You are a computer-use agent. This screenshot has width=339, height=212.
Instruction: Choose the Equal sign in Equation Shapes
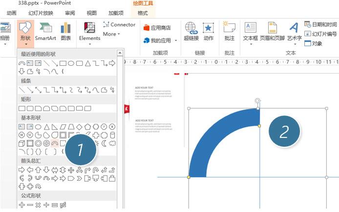55,205
